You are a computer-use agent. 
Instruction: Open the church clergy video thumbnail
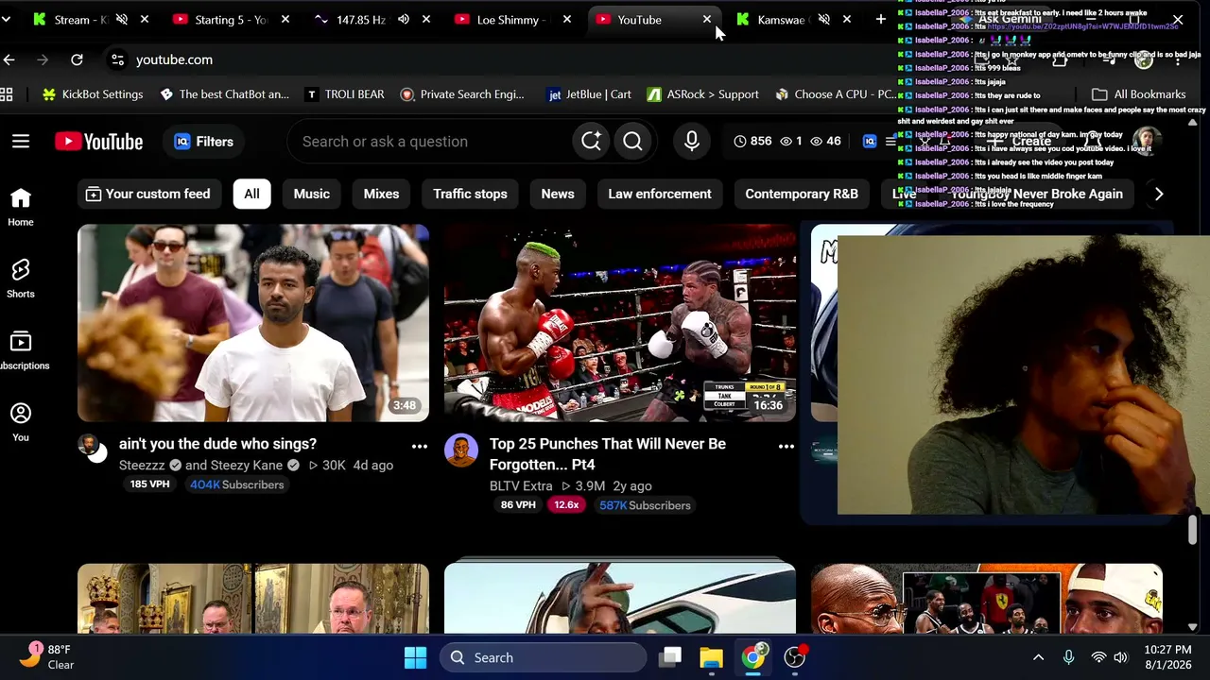[253, 598]
